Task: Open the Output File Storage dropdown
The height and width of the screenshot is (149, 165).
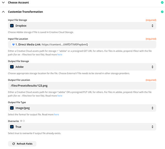Action: [x=152, y=67]
